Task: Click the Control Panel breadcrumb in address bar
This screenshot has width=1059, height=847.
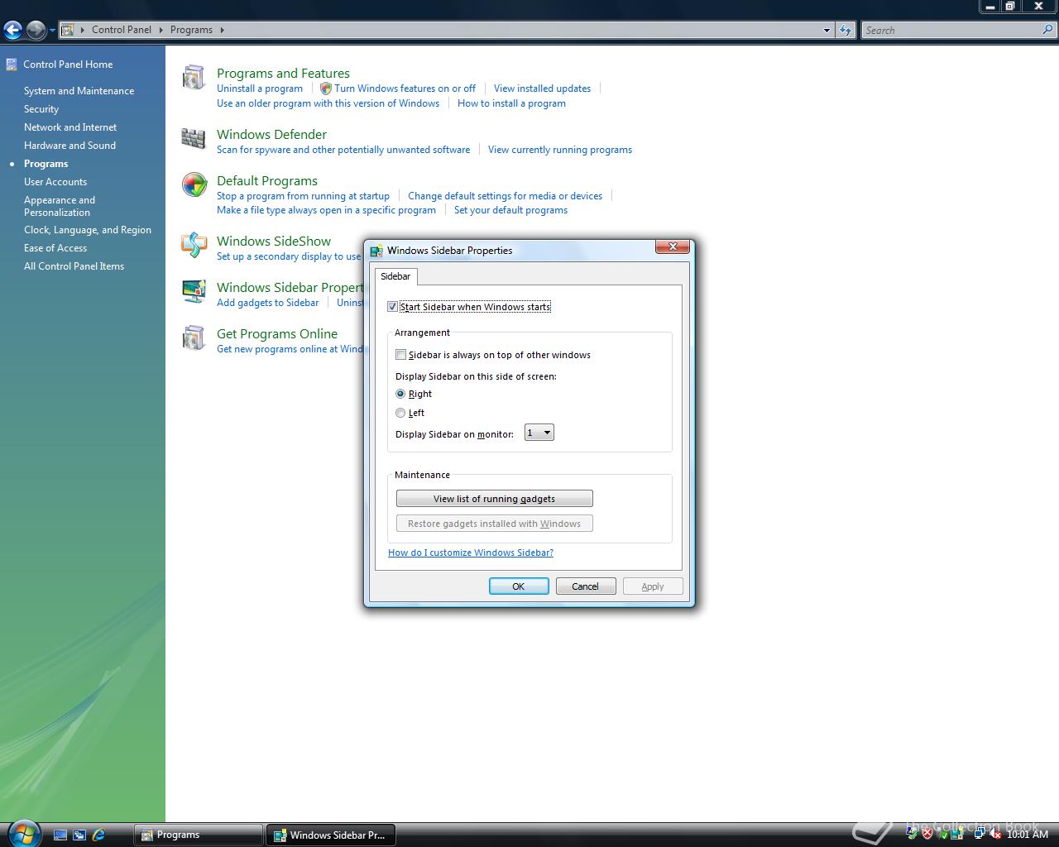Action: (x=122, y=30)
